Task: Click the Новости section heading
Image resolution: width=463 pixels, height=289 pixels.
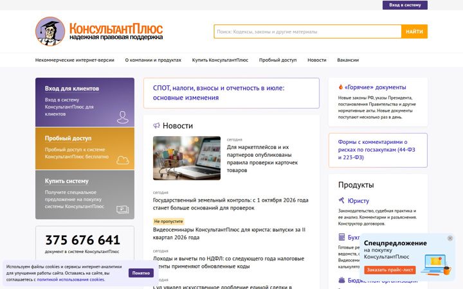Action: click(177, 126)
